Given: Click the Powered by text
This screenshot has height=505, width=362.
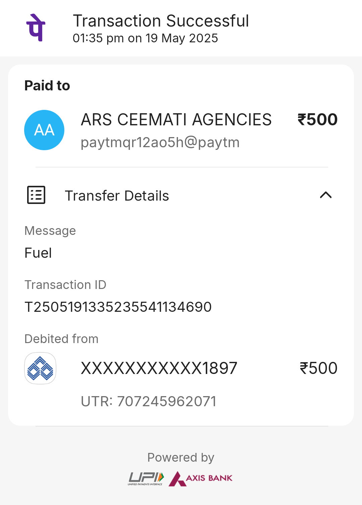Looking at the screenshot, I should coord(181,458).
